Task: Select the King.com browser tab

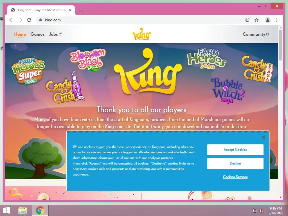Action: 41,10
